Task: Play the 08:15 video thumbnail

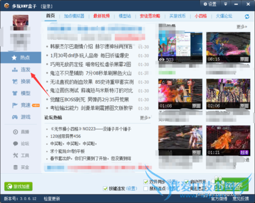Action: (x=228, y=47)
